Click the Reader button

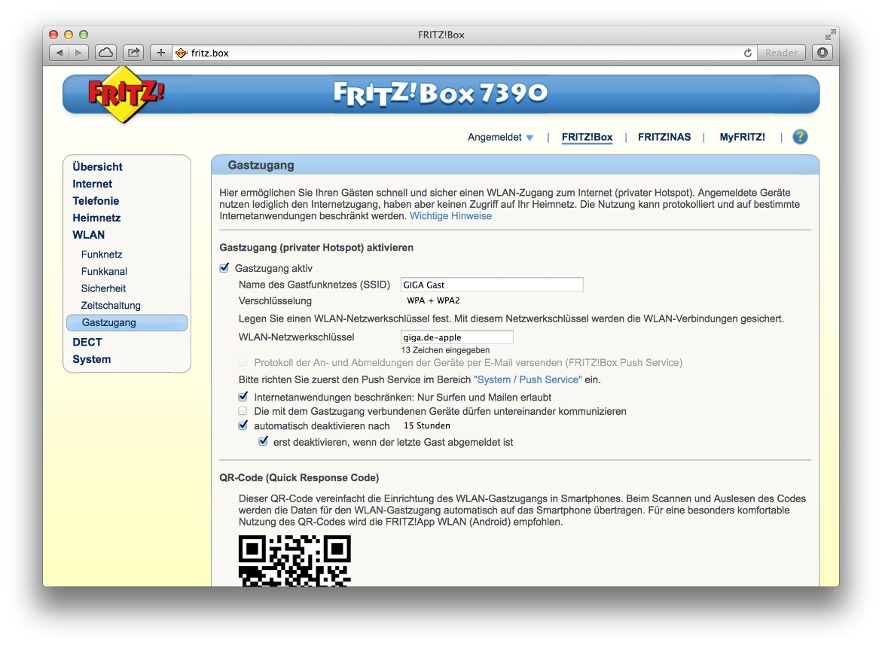pos(781,53)
